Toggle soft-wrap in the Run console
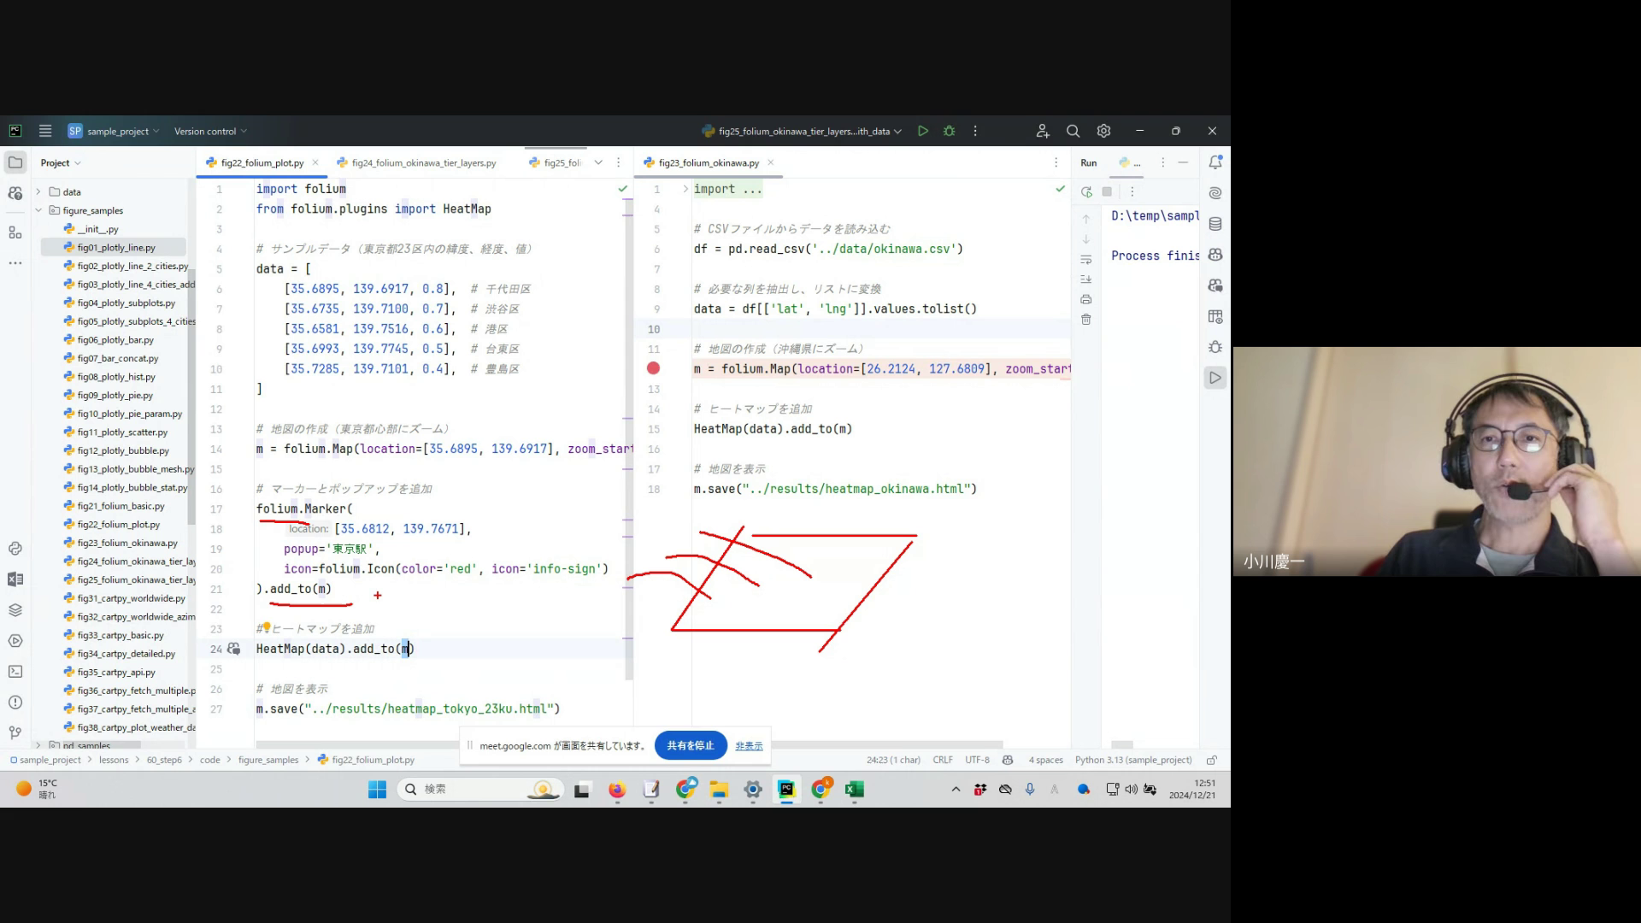Viewport: 1641px width, 923px height. point(1086,259)
